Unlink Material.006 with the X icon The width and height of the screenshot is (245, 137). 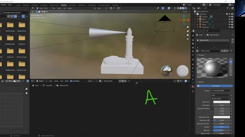click(x=227, y=51)
